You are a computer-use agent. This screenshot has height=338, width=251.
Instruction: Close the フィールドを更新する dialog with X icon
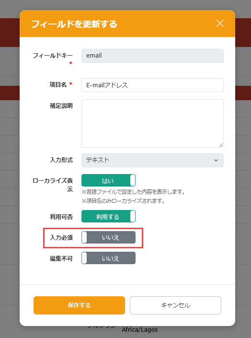coord(220,23)
